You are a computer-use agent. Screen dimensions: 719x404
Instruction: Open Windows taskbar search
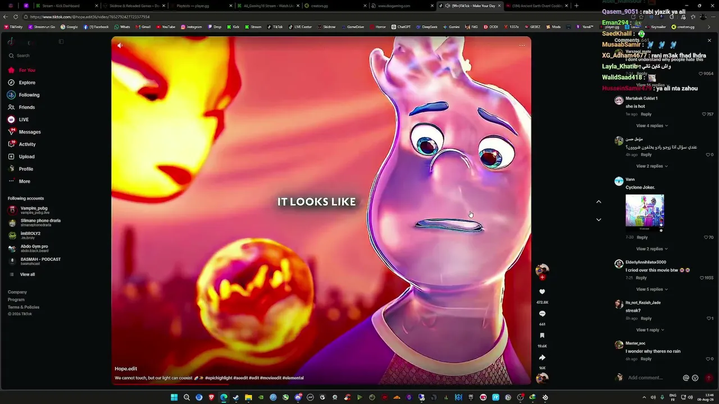coord(186,397)
